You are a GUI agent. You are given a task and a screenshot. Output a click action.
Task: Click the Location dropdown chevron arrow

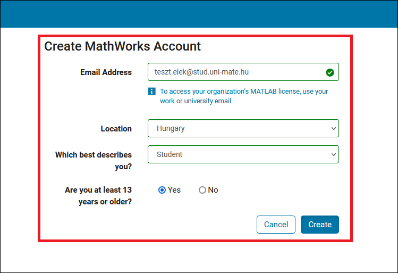[x=333, y=129]
